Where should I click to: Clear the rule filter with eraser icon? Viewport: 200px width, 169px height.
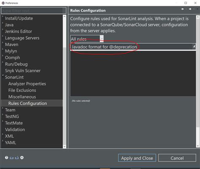pos(194,47)
